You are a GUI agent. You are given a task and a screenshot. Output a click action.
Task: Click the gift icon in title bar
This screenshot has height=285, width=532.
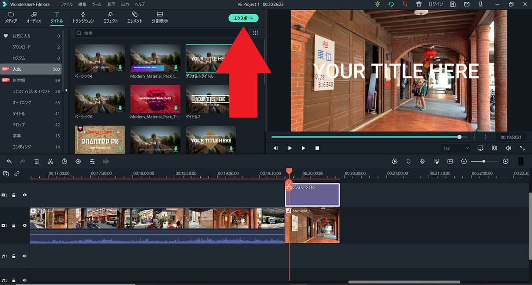tap(419, 5)
